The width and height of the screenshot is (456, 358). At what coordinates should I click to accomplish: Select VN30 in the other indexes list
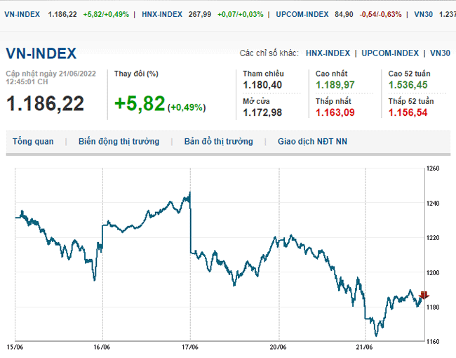click(x=440, y=53)
